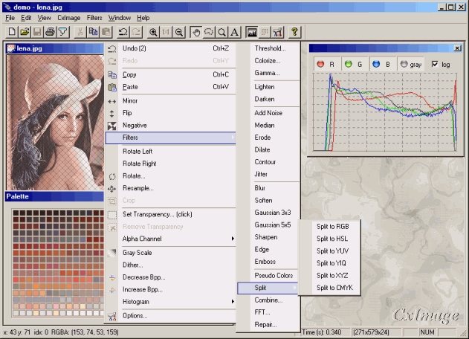Select the hand pan tool

pyautogui.click(x=196, y=32)
